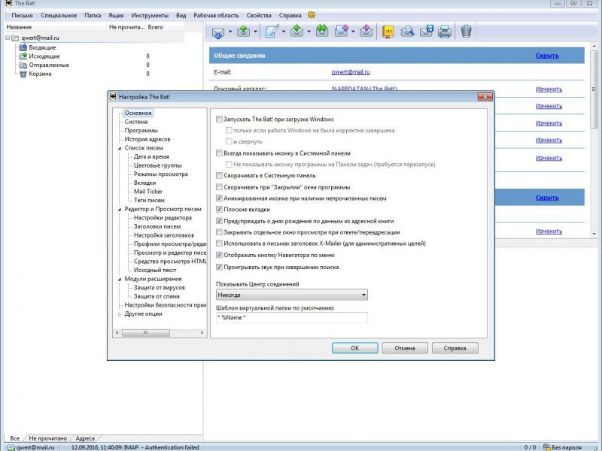Click the Отправленные folder icon
This screenshot has height=451, width=602.
tap(23, 65)
